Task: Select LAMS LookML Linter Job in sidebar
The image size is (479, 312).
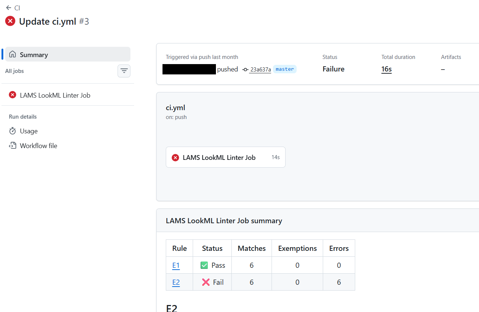Action: 55,95
